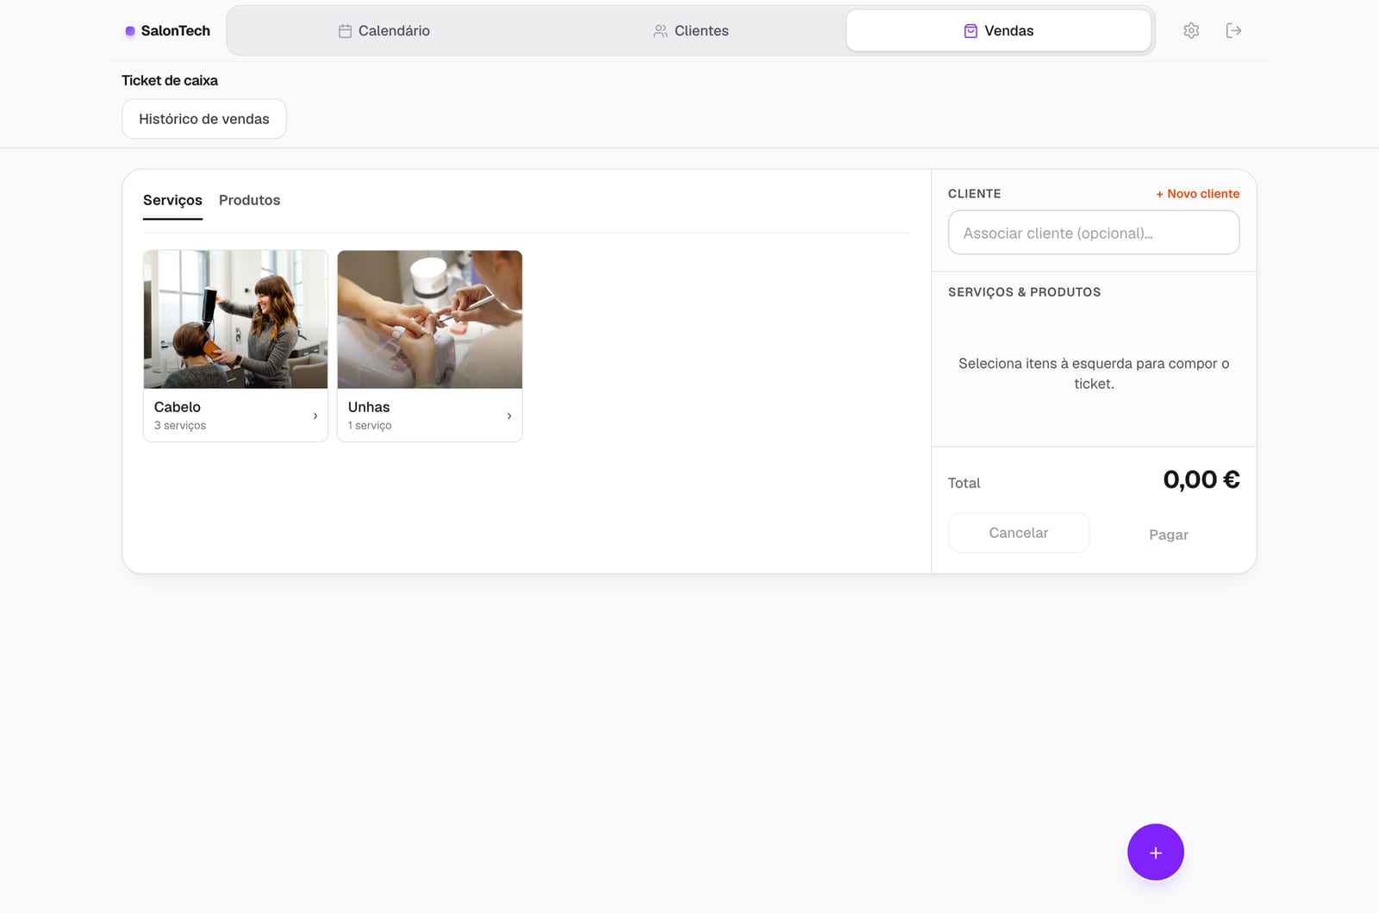The image size is (1379, 913).
Task: Open the Unhas manicure thumbnail
Action: coord(430,319)
